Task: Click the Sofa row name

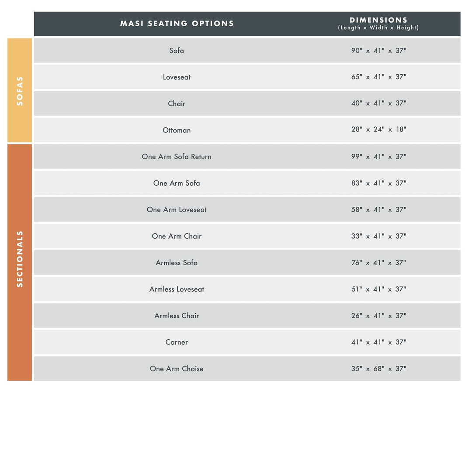Action: point(177,51)
